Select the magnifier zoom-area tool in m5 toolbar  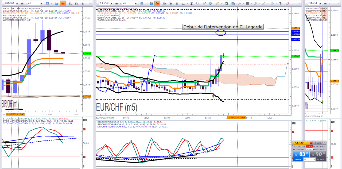pos(183,3)
